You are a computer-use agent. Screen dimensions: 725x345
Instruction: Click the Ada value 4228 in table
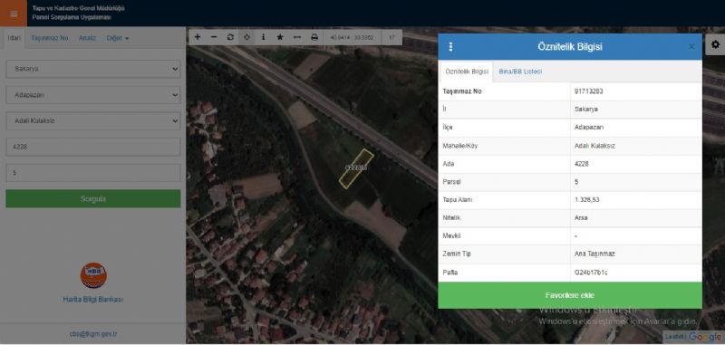click(x=581, y=164)
